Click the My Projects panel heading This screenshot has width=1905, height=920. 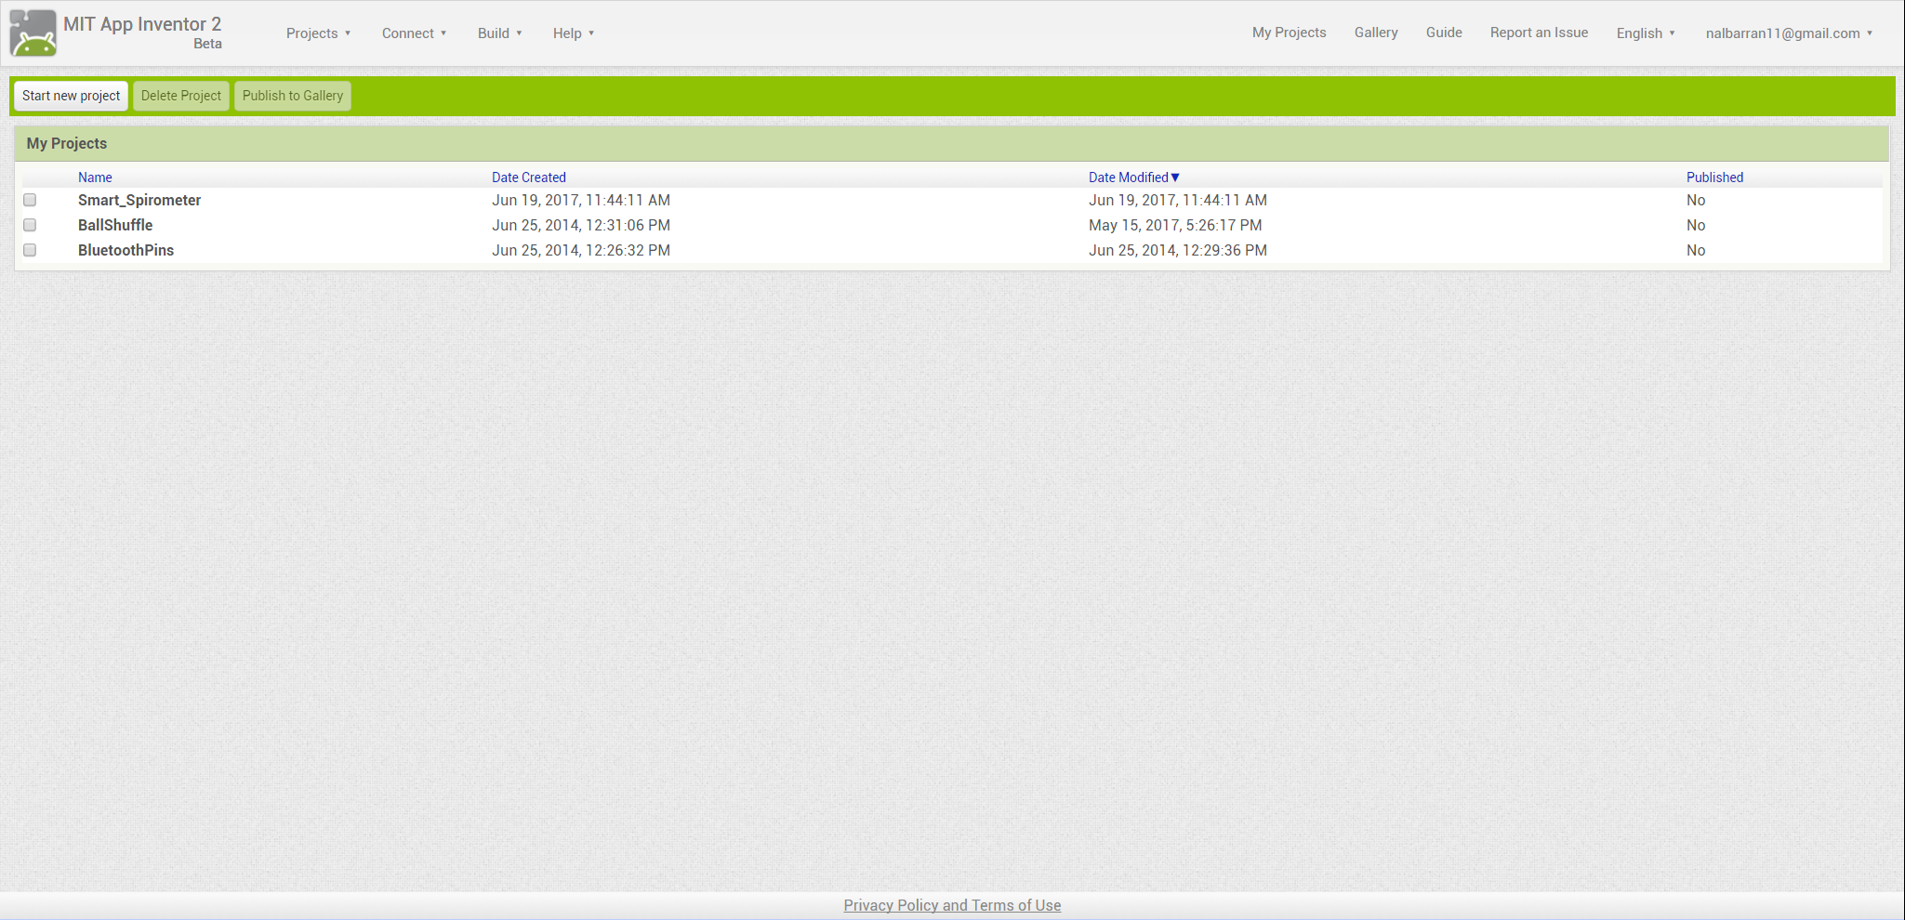coord(67,143)
